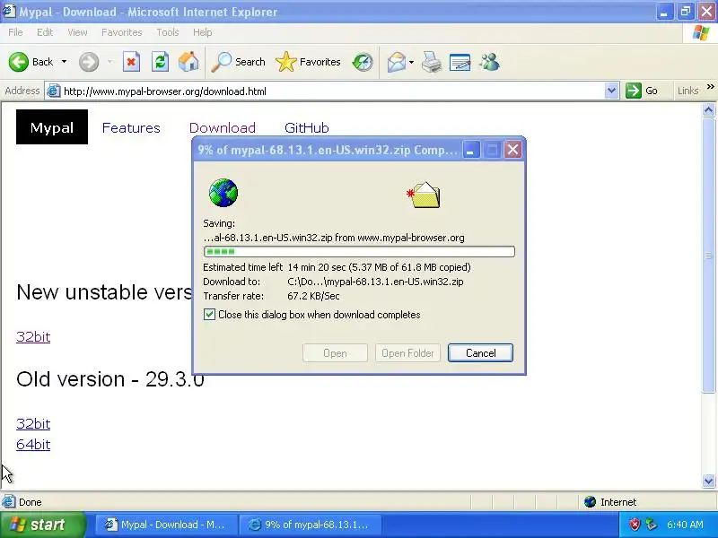Screen dimensions: 718x538
Task: Click the 64bit download link
Action: 33,444
